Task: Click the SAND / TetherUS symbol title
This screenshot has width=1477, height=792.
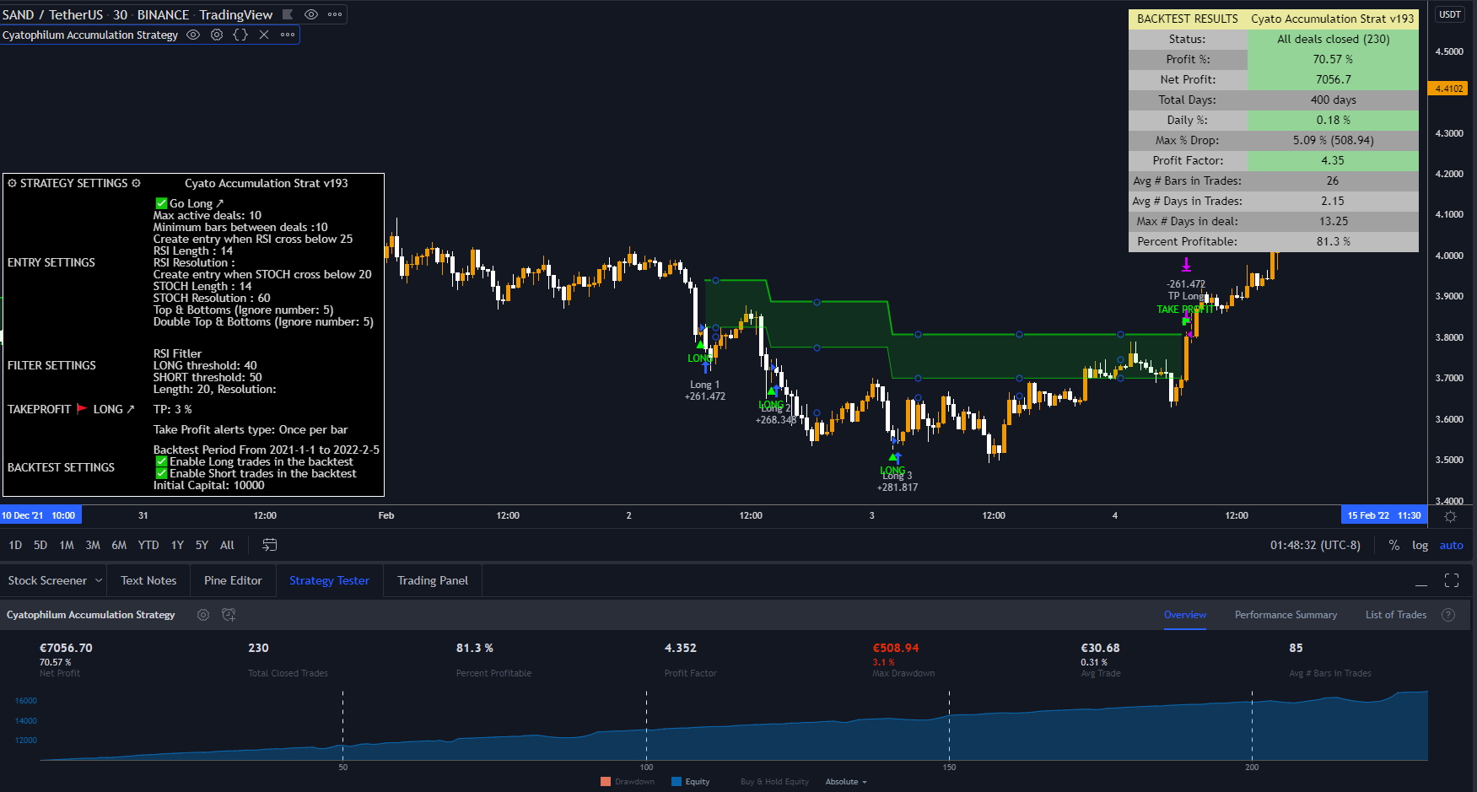Action: click(x=53, y=14)
